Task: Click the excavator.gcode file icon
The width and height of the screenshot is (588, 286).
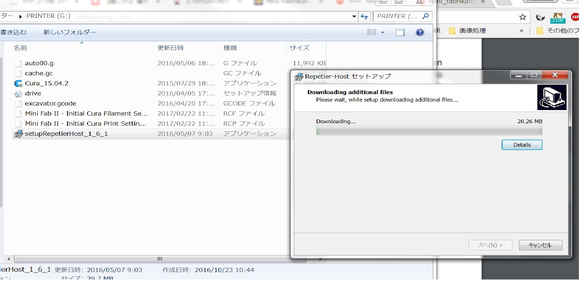Action: click(18, 104)
